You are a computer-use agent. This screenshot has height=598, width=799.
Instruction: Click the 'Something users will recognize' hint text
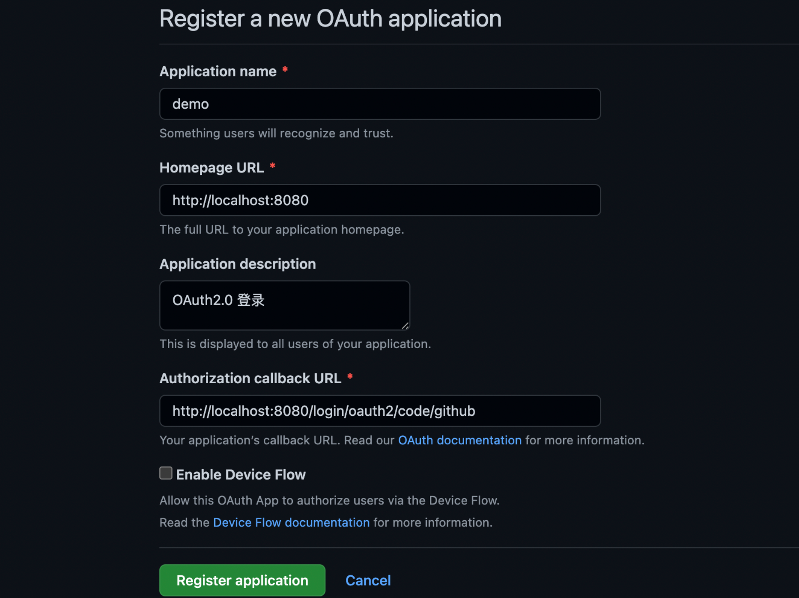pos(276,133)
